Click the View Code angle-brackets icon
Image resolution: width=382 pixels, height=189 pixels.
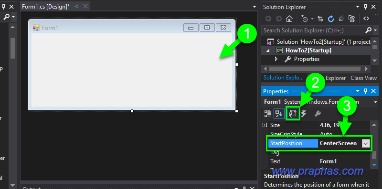(366, 19)
